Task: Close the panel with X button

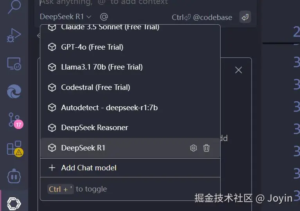Action: (x=239, y=70)
